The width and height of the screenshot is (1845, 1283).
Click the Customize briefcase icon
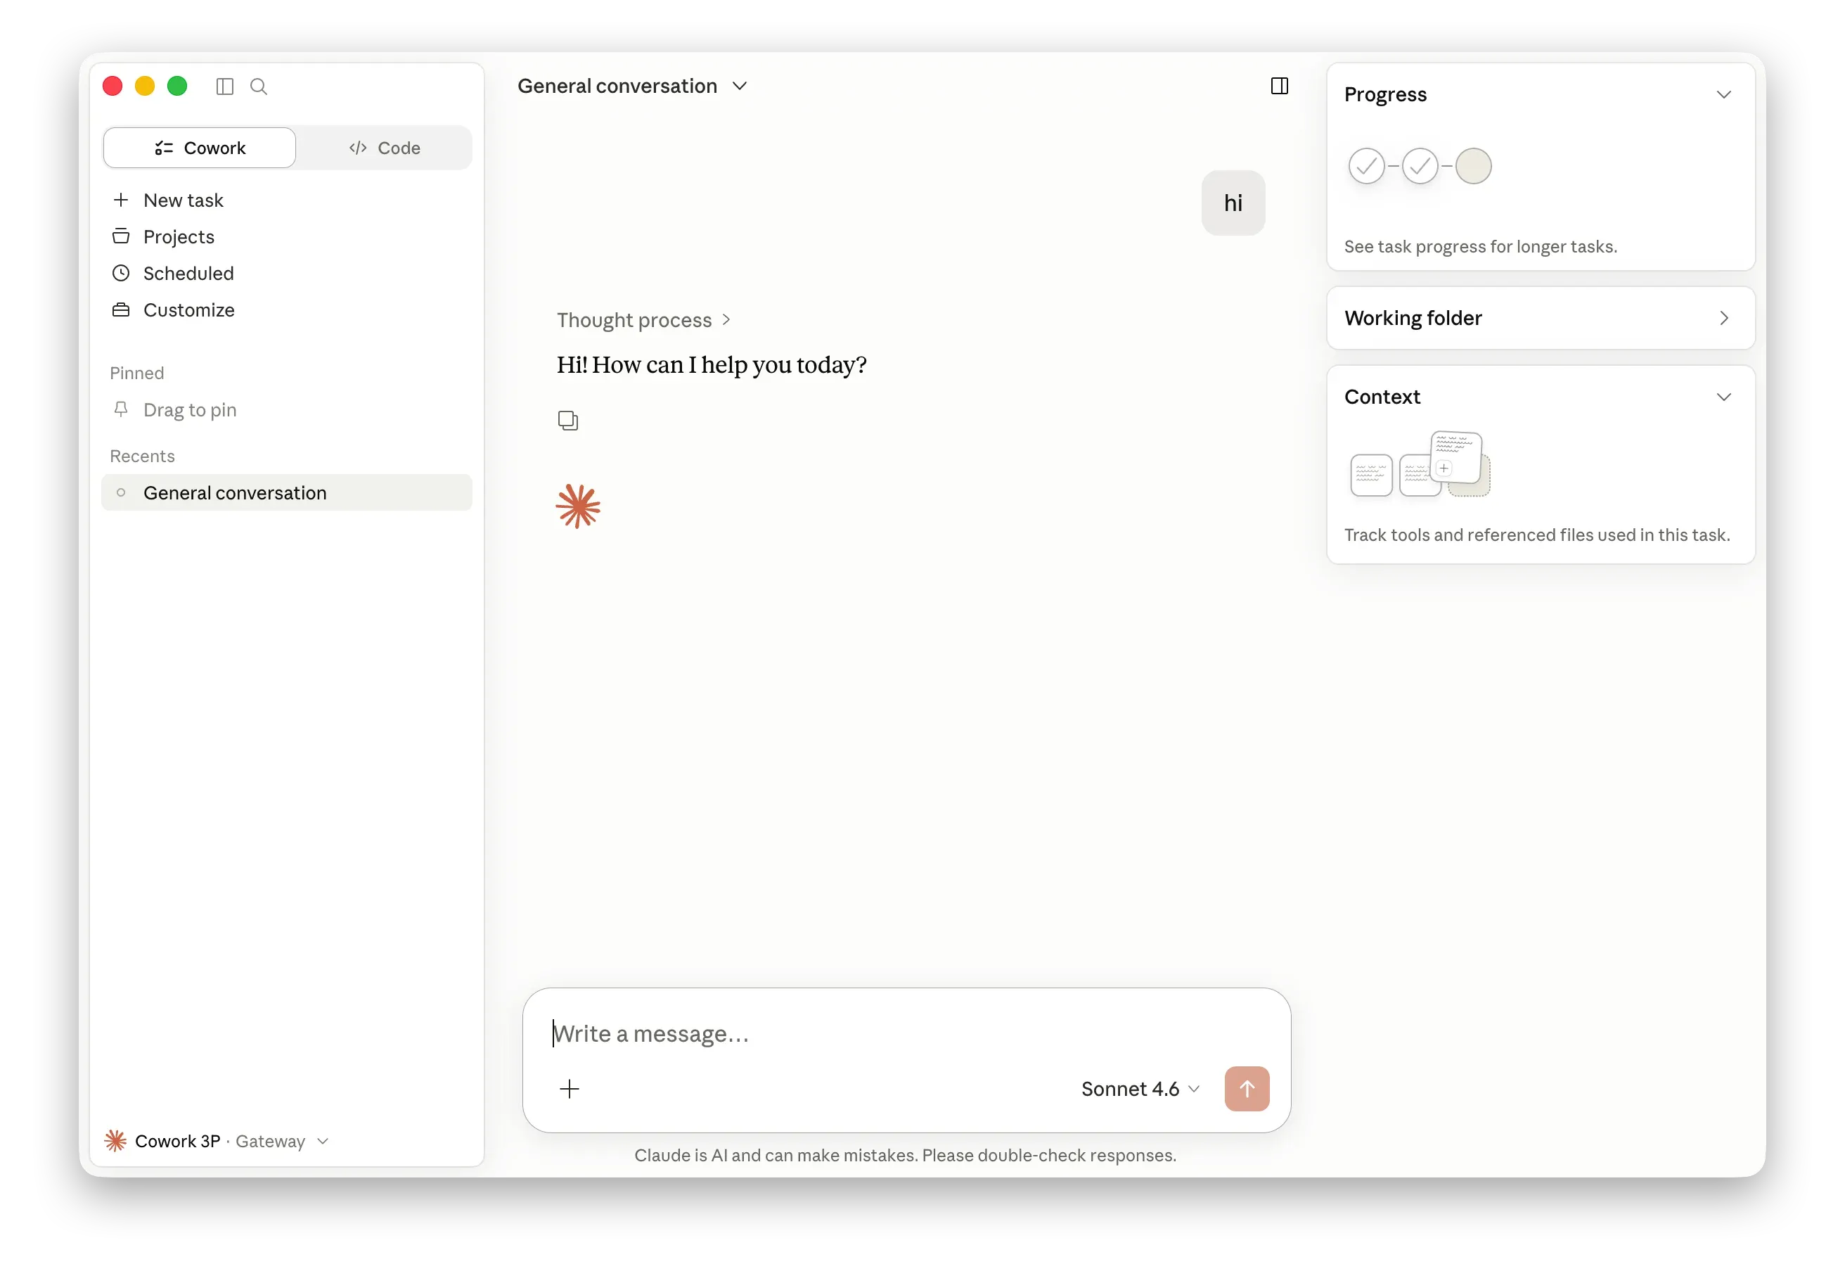click(122, 309)
